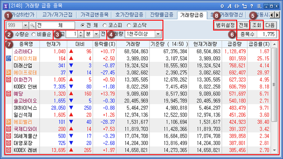Open the 분 time unit dropdown
Viewport: 283px width, 159px height.
click(x=96, y=34)
